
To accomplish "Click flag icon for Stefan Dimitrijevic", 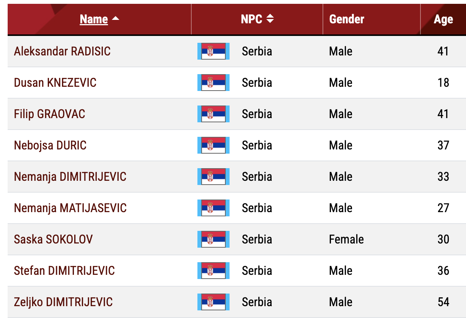I will tap(213, 271).
